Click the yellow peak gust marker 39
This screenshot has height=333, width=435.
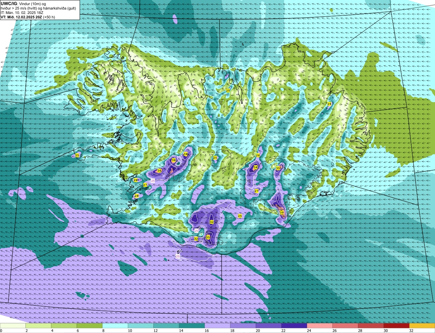pos(282,212)
